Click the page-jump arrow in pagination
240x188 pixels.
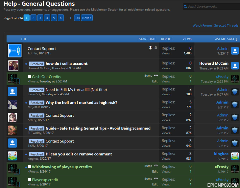click(x=69, y=18)
